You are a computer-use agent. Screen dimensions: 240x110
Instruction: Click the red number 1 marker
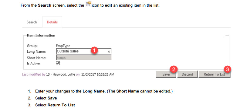click(94, 50)
